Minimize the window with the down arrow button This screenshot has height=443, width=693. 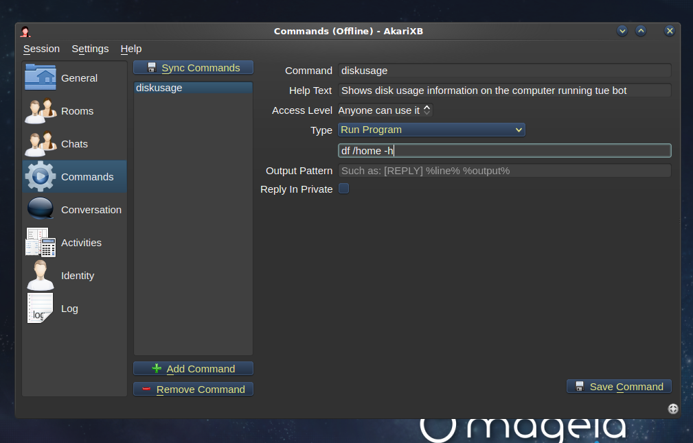(622, 31)
